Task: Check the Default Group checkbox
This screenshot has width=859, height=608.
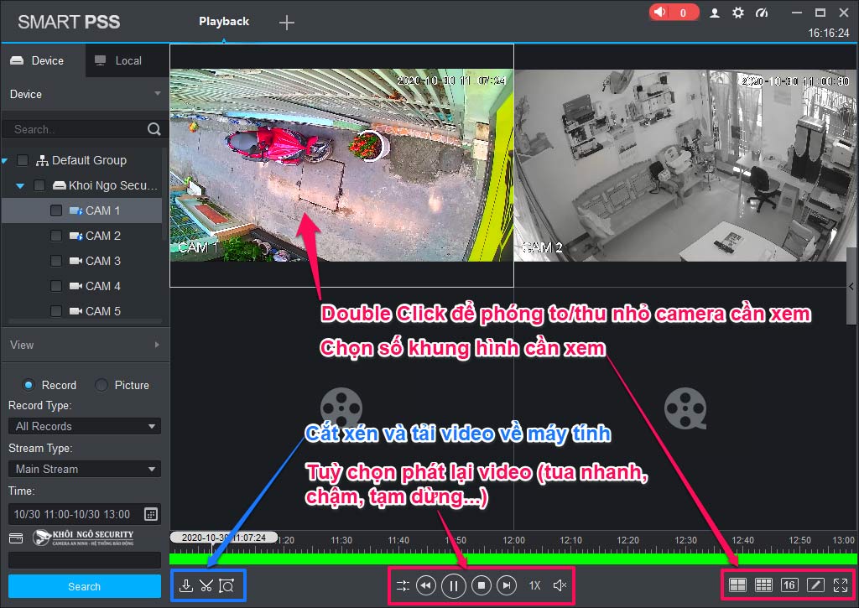Action: click(x=23, y=160)
